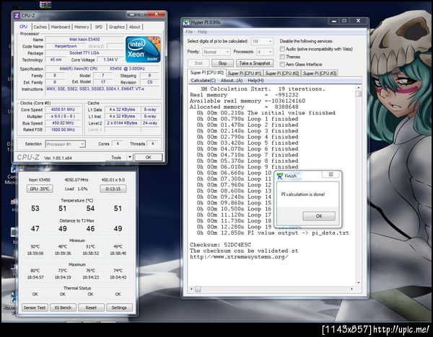Click the Code Name Harpertown value
Screen dimensions: 433x337
coord(66,46)
